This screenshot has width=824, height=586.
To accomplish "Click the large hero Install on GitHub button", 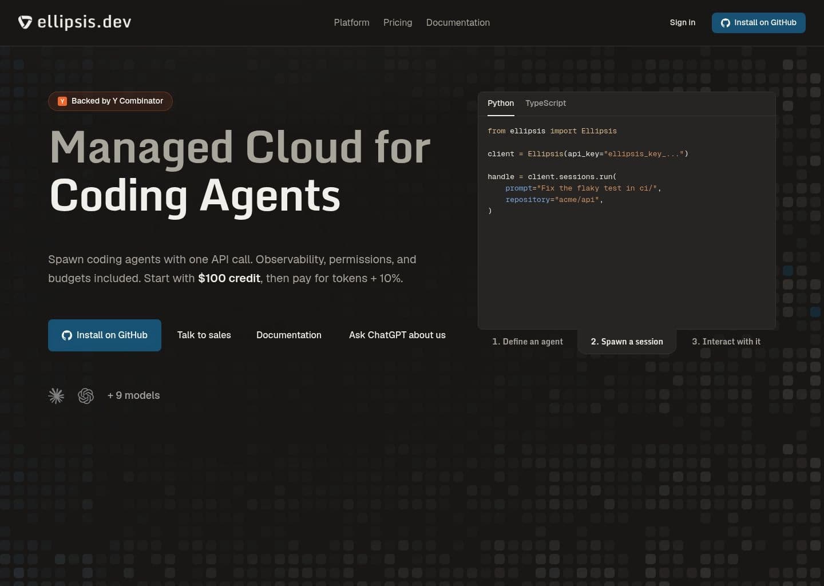I will coord(105,335).
